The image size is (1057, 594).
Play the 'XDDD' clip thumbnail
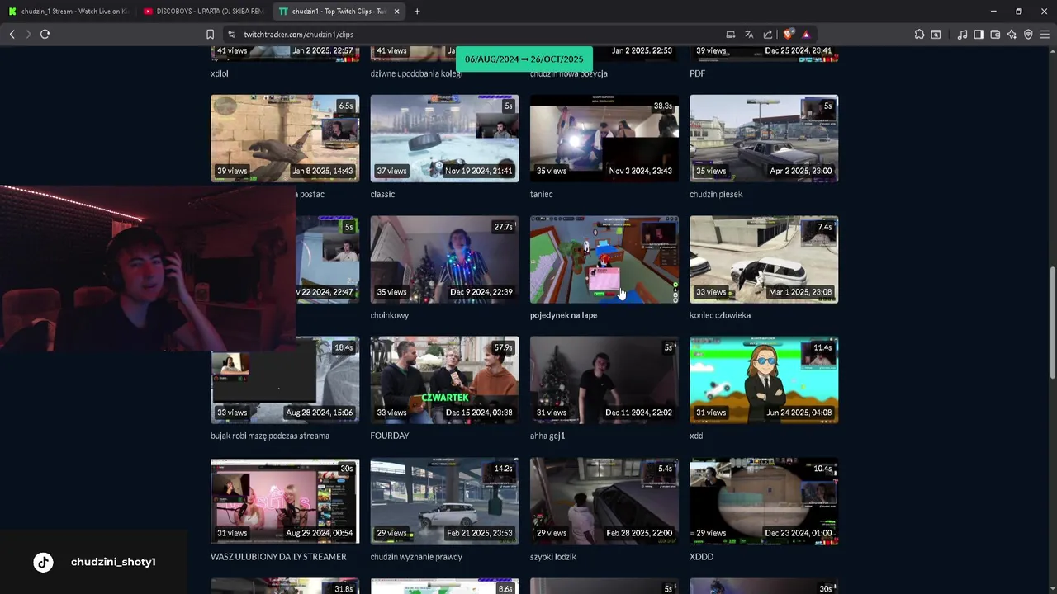pos(764,502)
